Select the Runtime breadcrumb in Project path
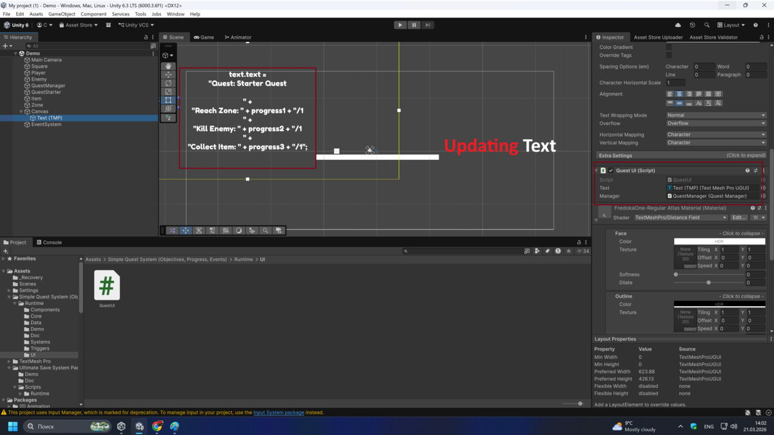 click(x=243, y=259)
